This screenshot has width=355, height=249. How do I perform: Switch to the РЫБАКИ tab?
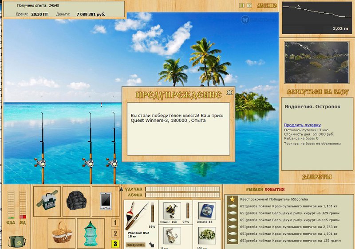(255, 189)
